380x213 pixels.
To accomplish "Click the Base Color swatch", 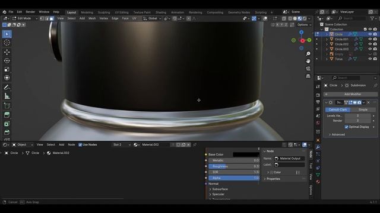I will [x=246, y=154].
